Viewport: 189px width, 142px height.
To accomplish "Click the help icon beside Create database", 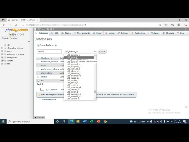I will coord(56,45).
